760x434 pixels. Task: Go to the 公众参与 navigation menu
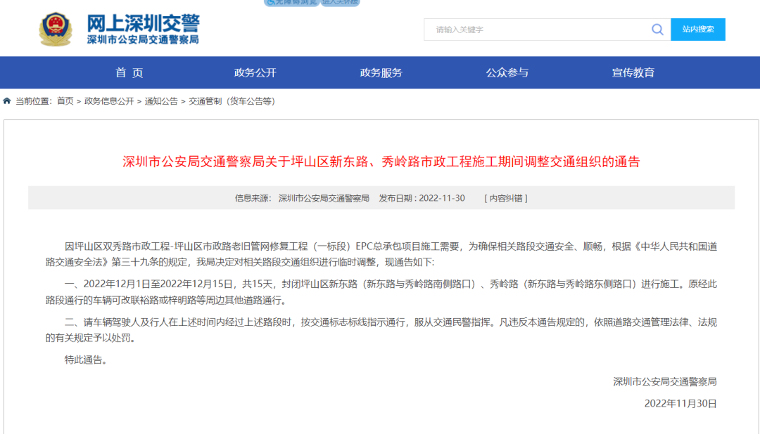(507, 72)
